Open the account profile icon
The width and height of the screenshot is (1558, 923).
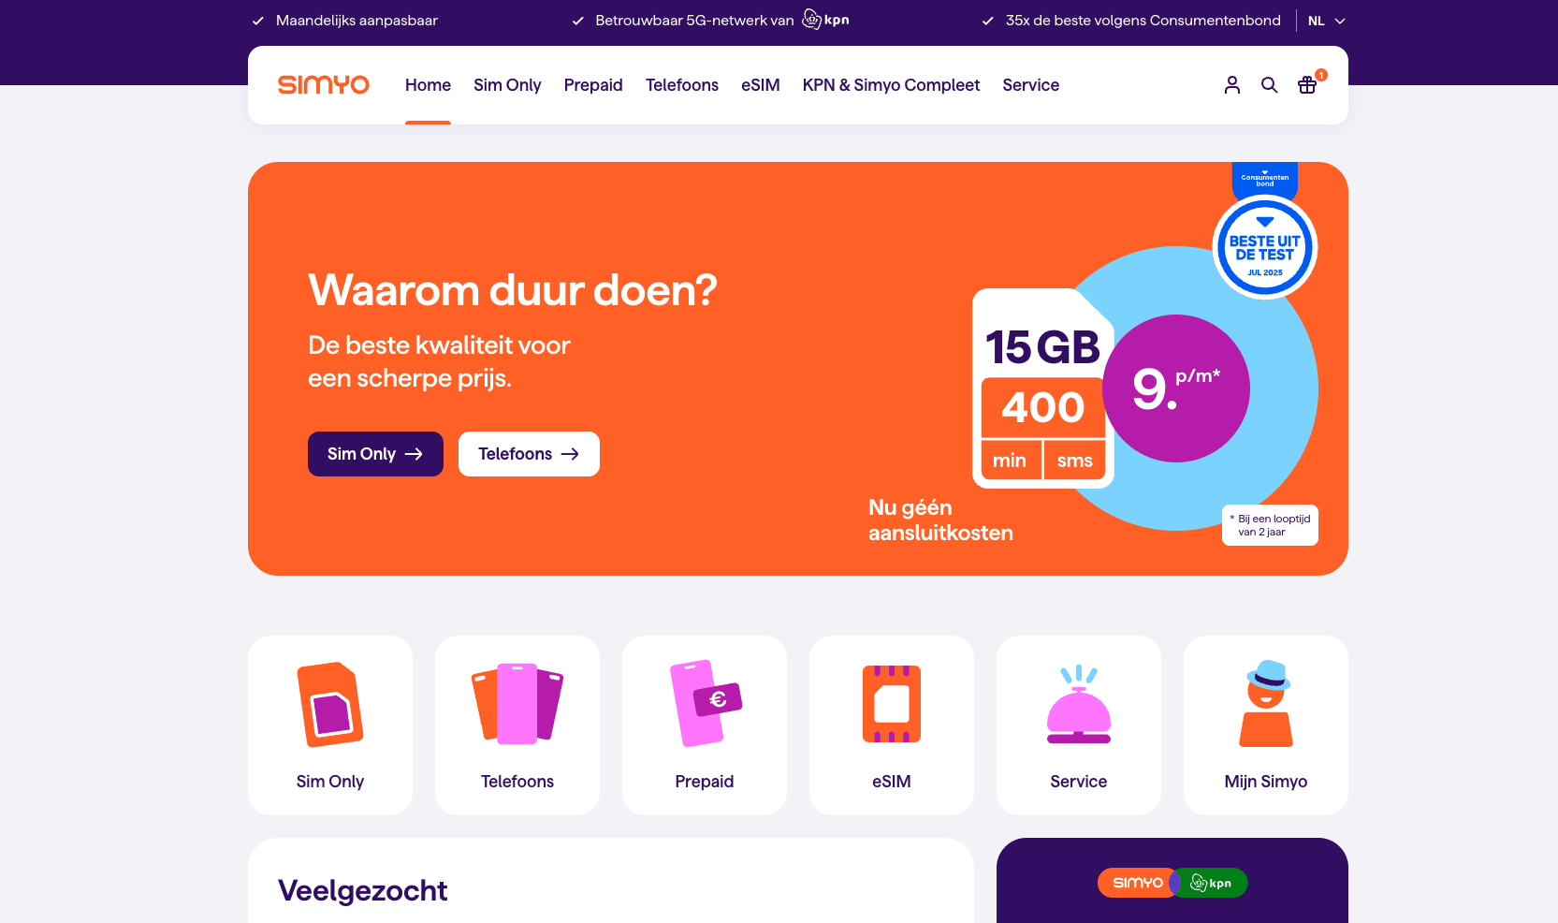(x=1231, y=85)
